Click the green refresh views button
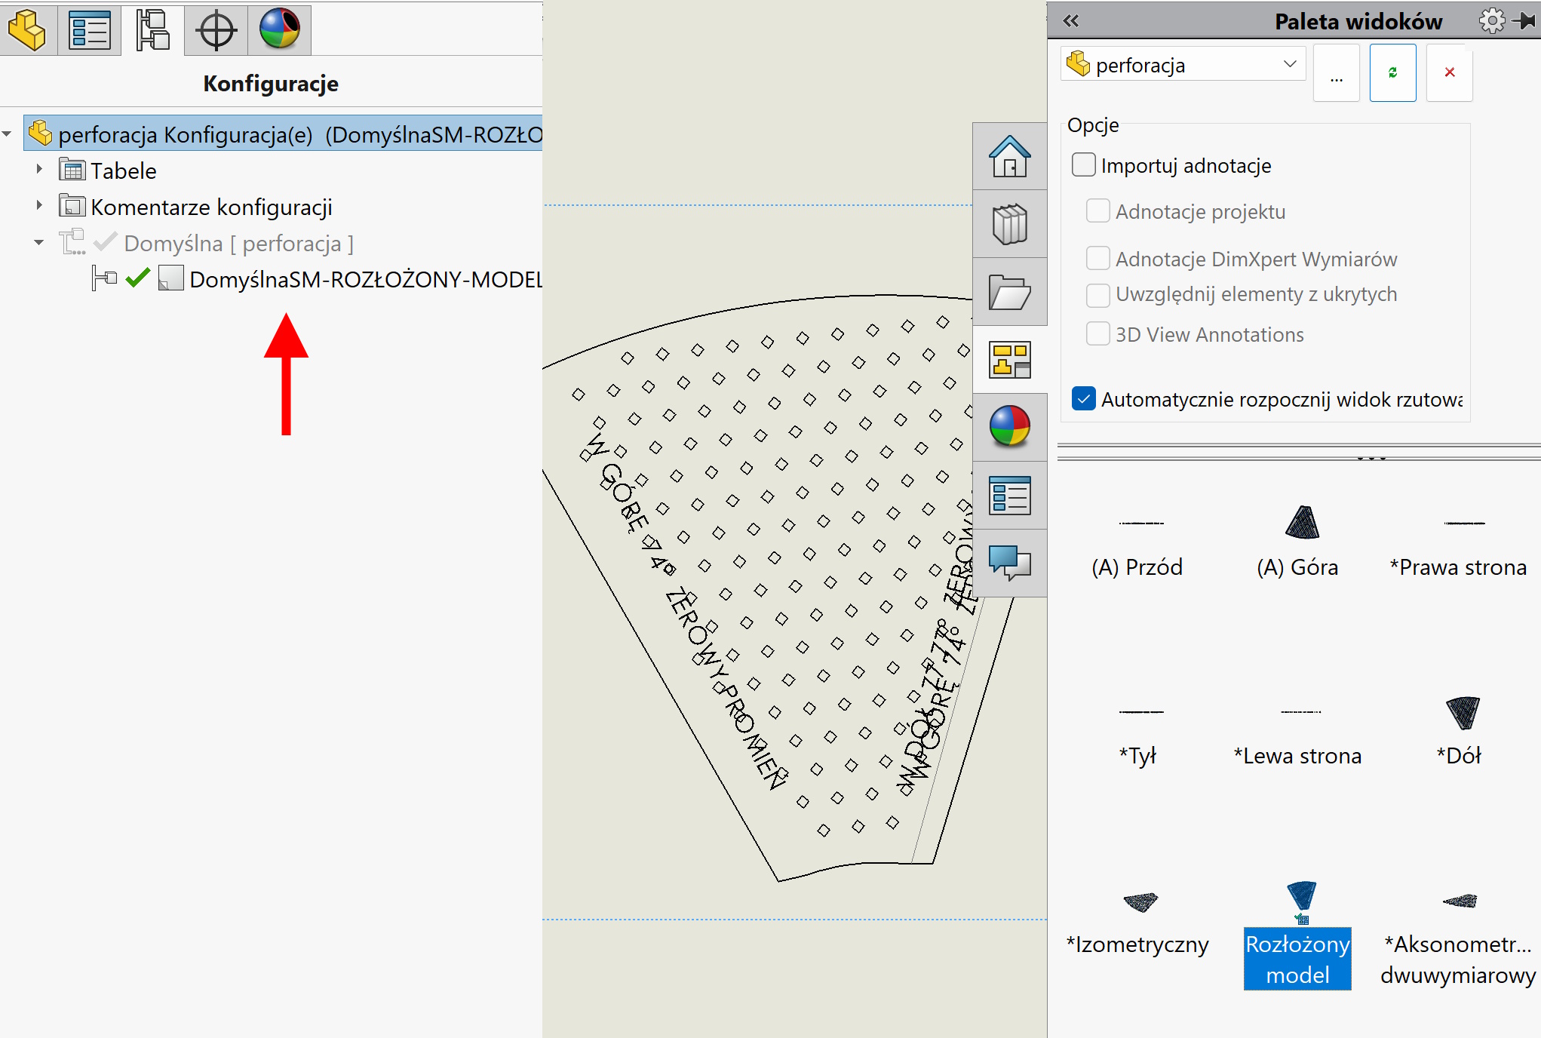Viewport: 1541px width, 1038px height. 1392,73
